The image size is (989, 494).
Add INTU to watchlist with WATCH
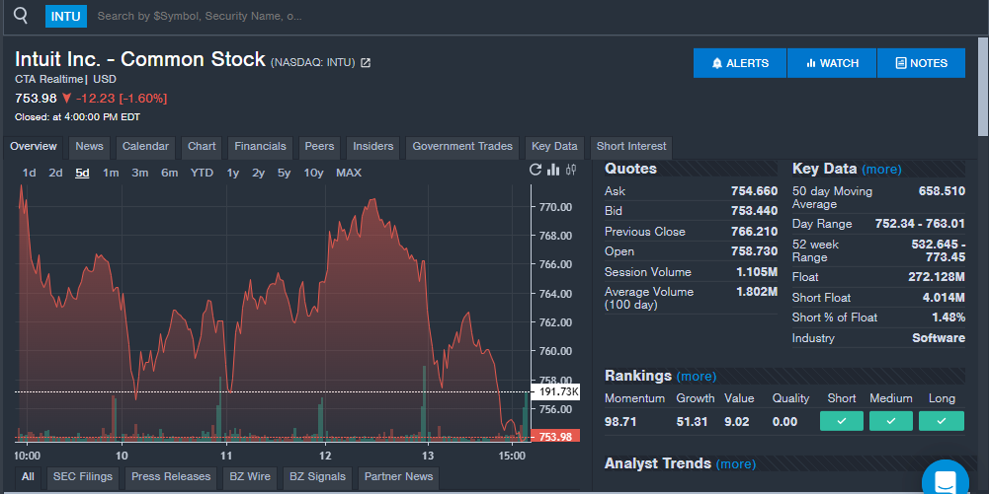tap(832, 63)
